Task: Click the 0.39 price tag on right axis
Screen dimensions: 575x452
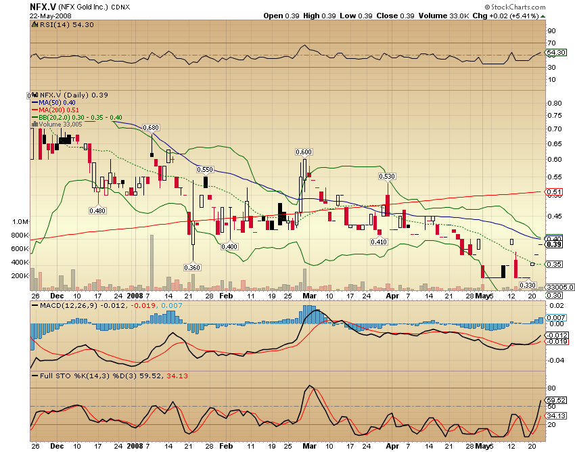Action: (x=553, y=245)
